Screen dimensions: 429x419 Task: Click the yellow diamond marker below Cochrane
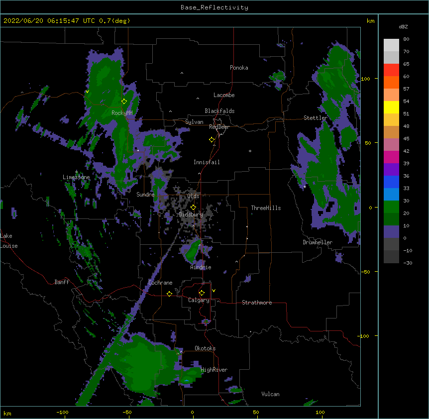pyautogui.click(x=169, y=294)
